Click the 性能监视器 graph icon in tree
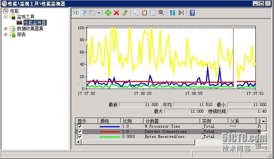Image resolution: width=274 pixels, height=159 pixels. click(x=19, y=23)
